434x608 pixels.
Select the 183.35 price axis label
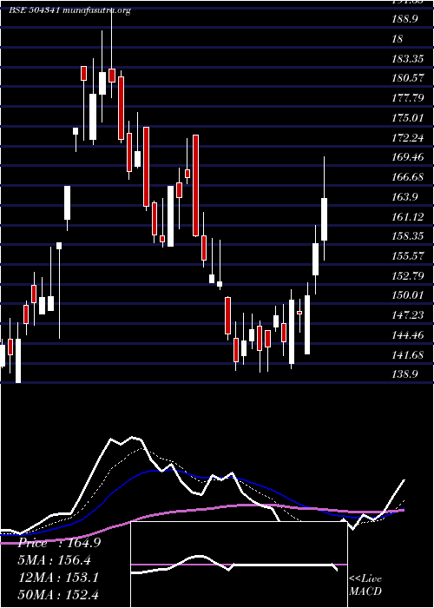click(x=408, y=58)
